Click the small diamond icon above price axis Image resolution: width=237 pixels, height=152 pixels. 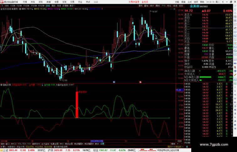coord(171,9)
